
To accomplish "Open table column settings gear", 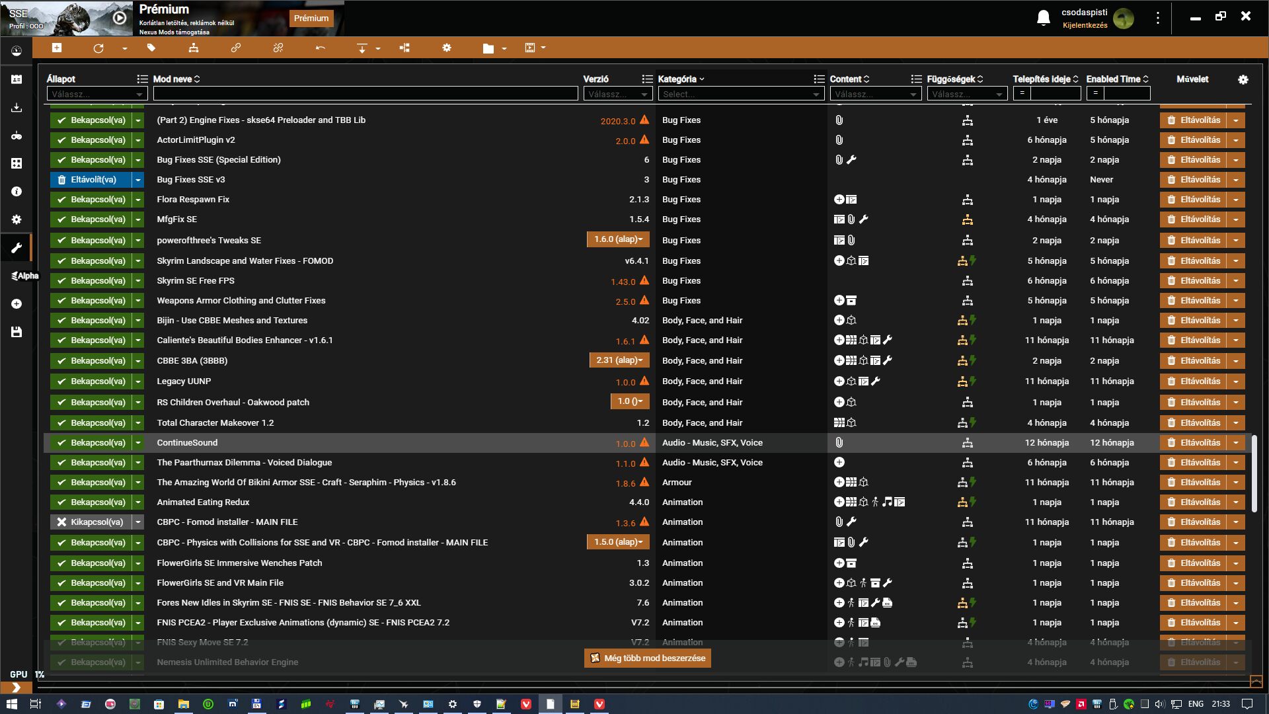I will (1243, 79).
